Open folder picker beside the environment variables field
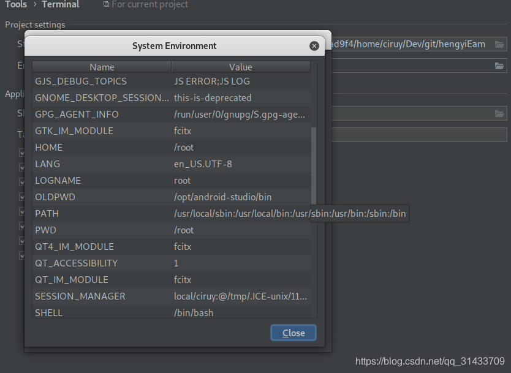Viewport: 511px width, 373px height. [500, 65]
